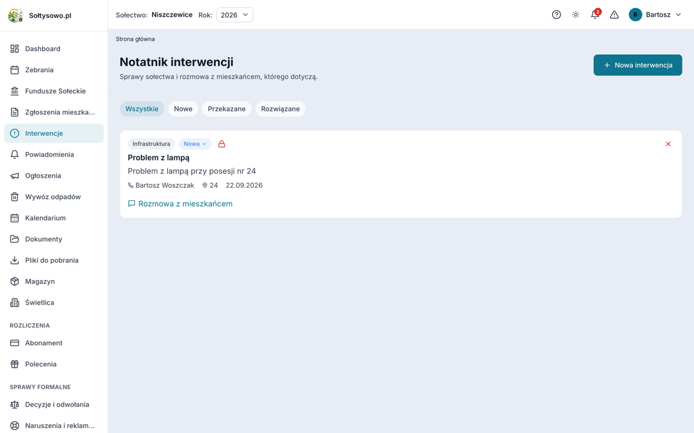Screen dimensions: 694x433
Task: Click the Bartosz avatar circle
Action: tap(635, 15)
